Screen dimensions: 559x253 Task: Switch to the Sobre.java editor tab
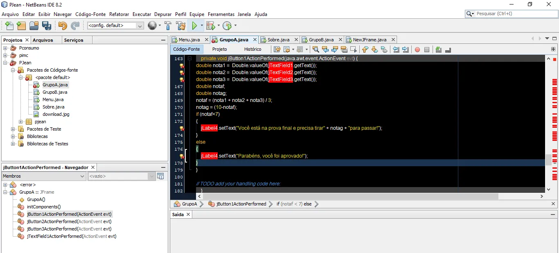278,40
